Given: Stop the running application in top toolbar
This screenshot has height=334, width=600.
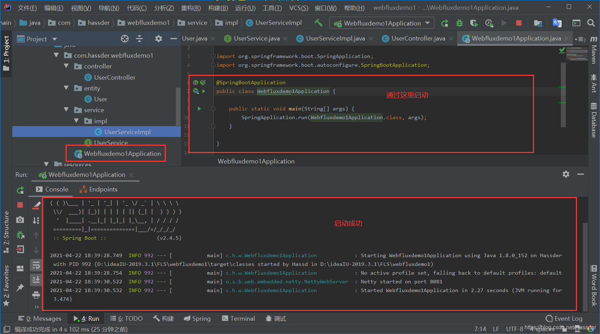Looking at the screenshot, I should point(519,23).
